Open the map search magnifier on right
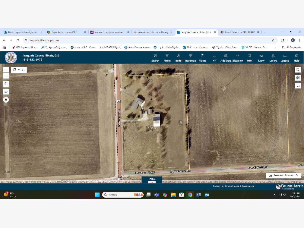 pos(298,70)
